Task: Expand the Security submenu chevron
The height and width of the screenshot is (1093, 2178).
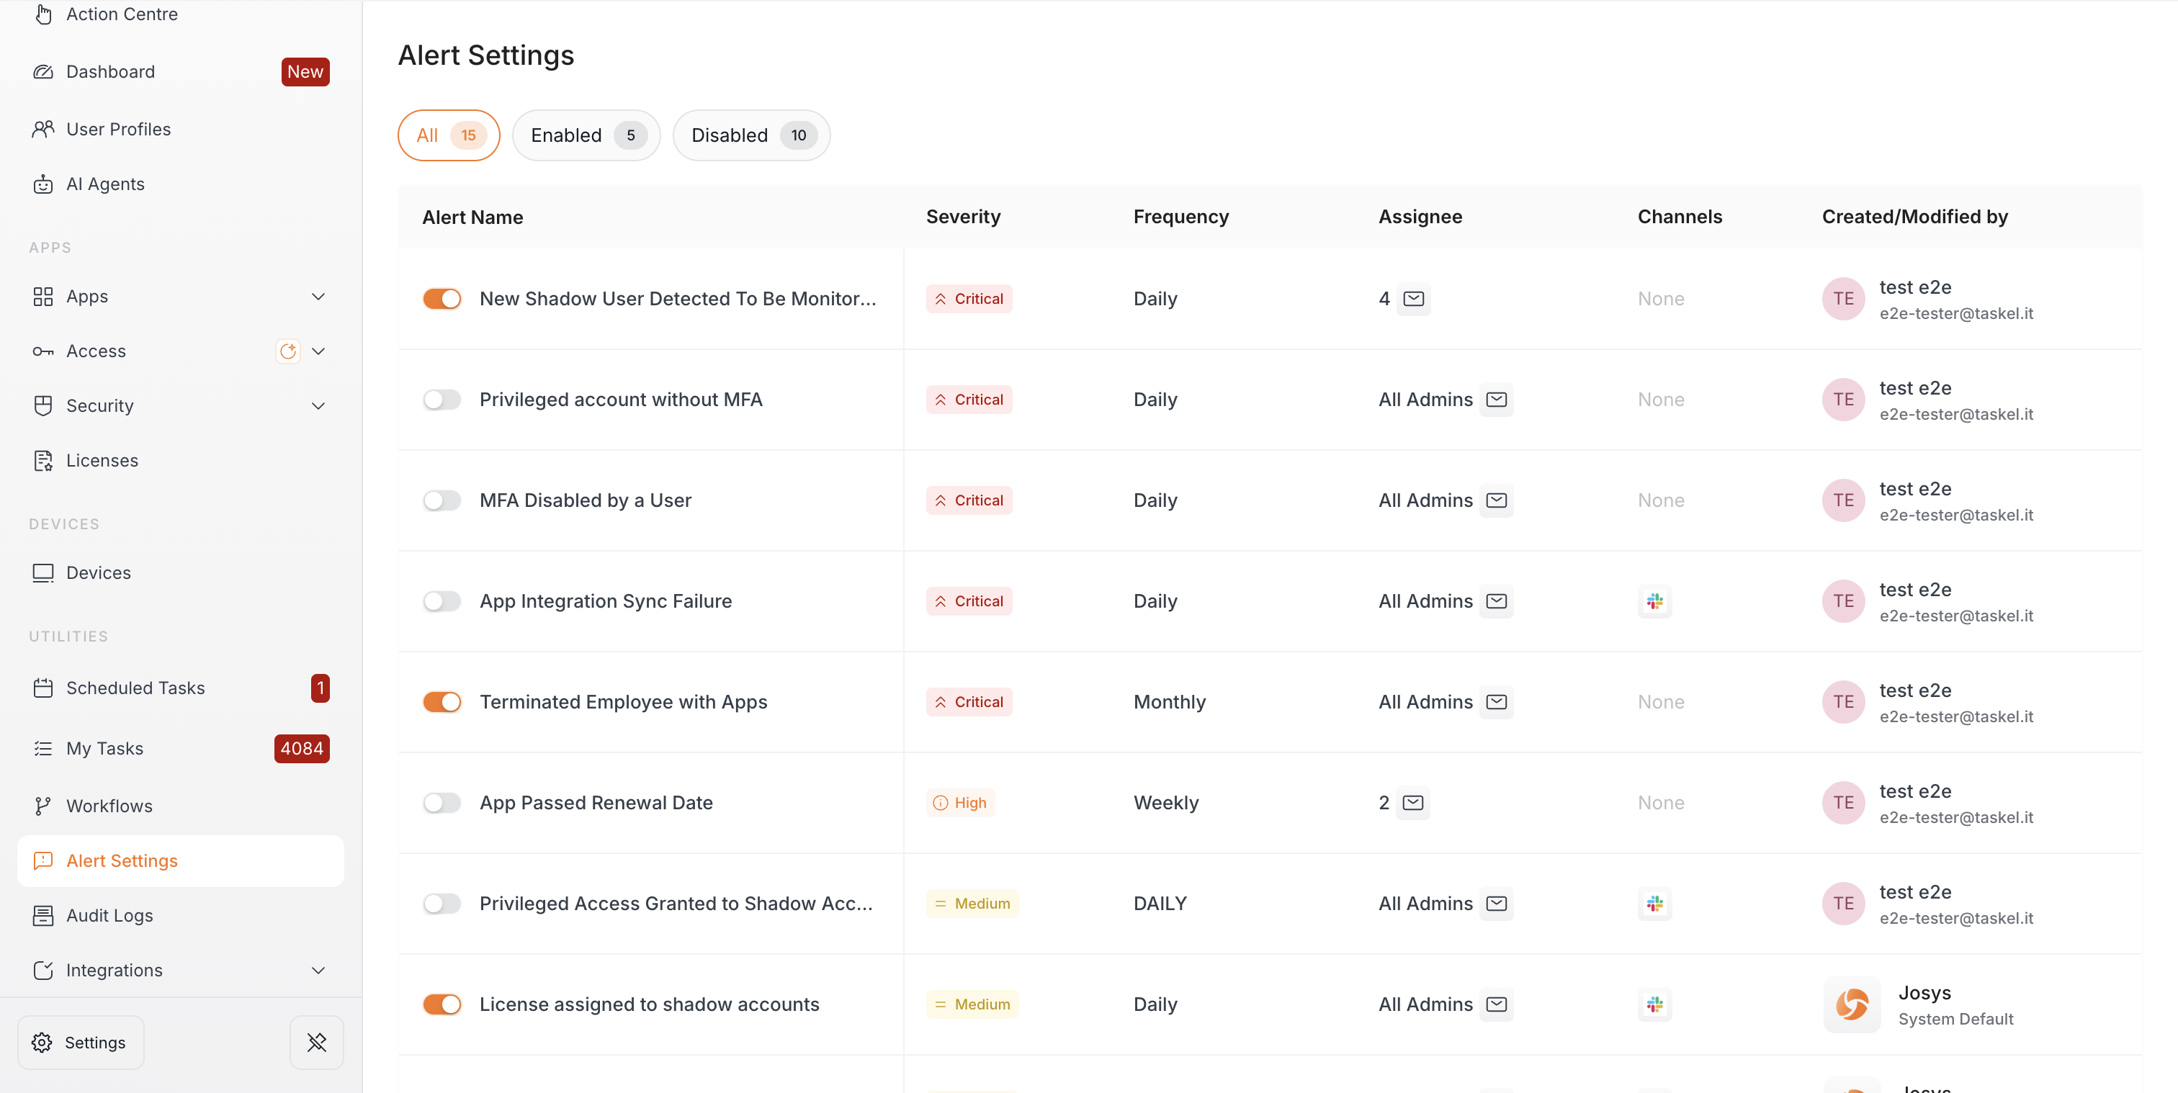Action: (319, 406)
